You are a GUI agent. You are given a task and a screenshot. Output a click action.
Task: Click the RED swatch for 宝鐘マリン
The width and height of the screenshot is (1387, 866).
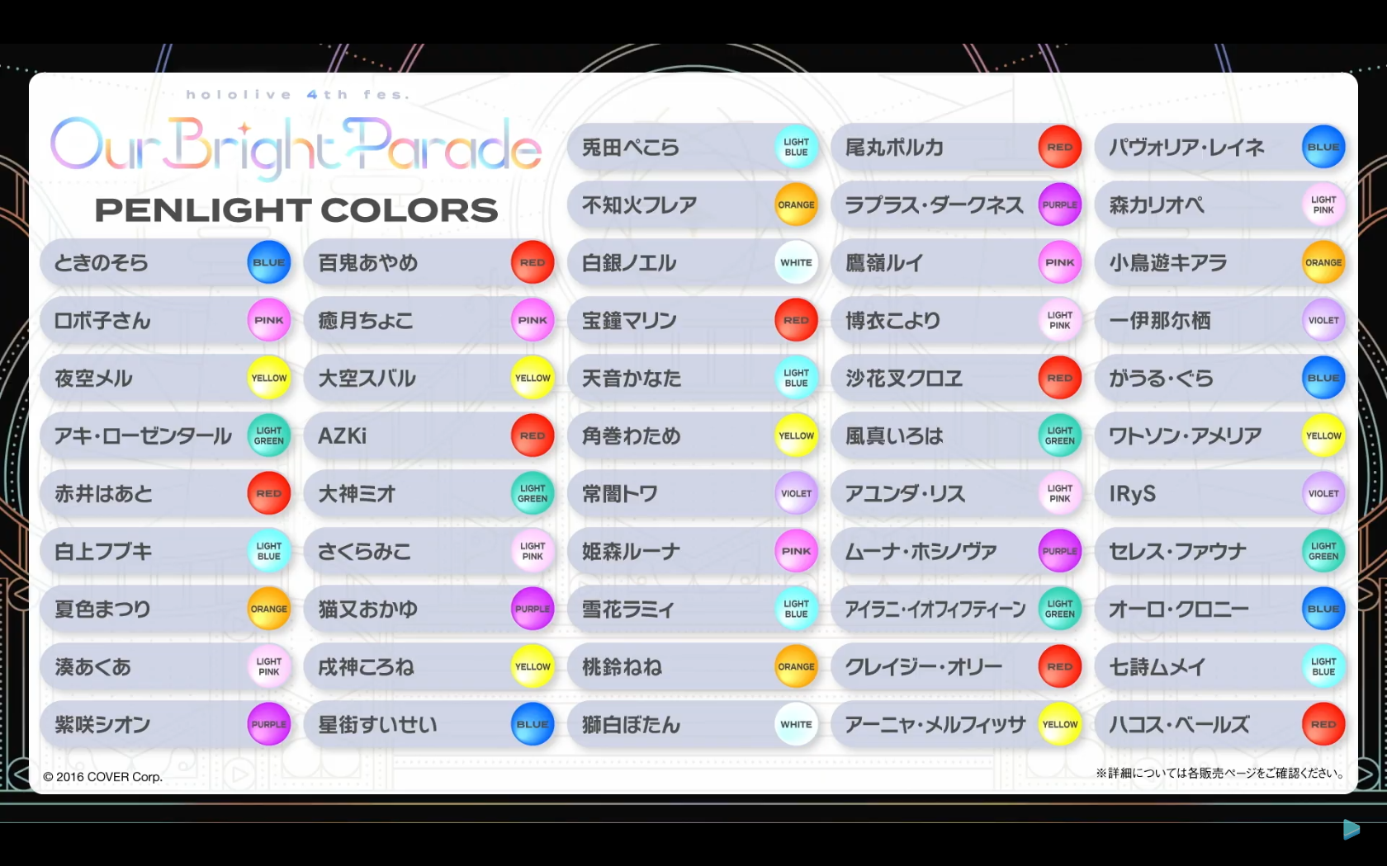(x=797, y=320)
